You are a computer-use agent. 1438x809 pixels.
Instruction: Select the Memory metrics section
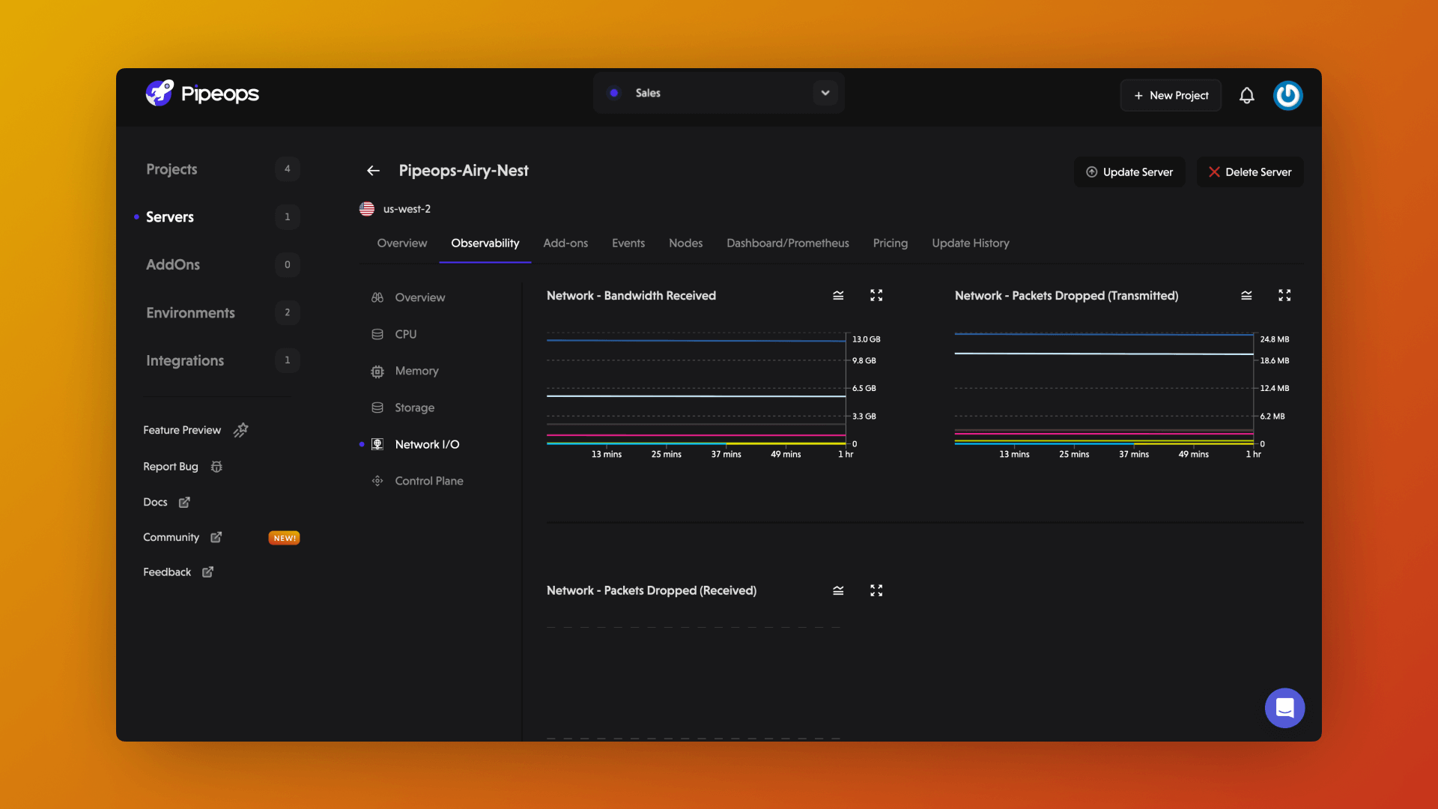[417, 371]
